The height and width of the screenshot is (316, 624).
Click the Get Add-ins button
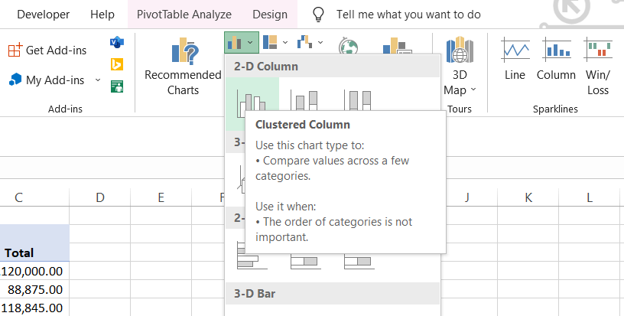[47, 50]
